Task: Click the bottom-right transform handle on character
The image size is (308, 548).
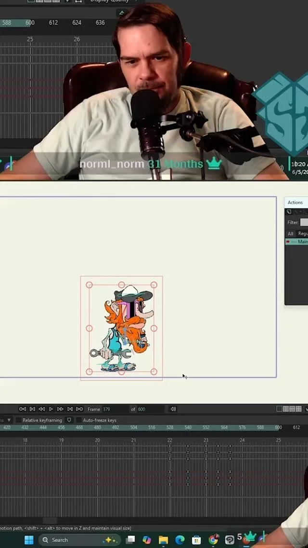Action: pos(154,371)
